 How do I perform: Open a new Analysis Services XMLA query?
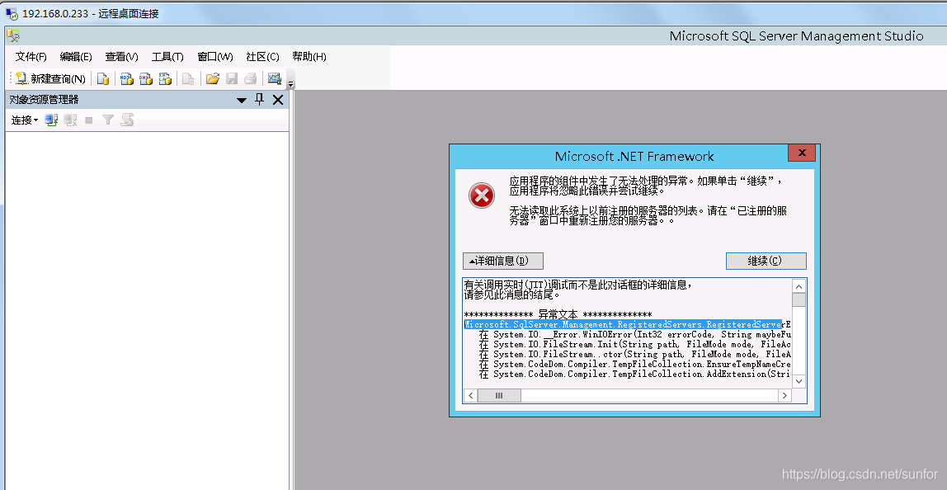coord(165,78)
